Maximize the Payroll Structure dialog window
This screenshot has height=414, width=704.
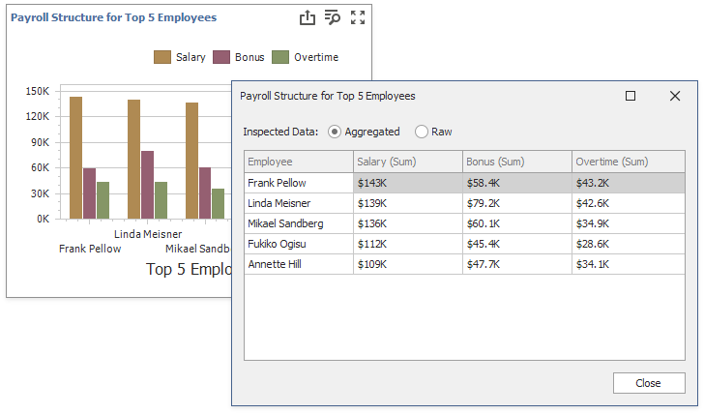pyautogui.click(x=631, y=96)
